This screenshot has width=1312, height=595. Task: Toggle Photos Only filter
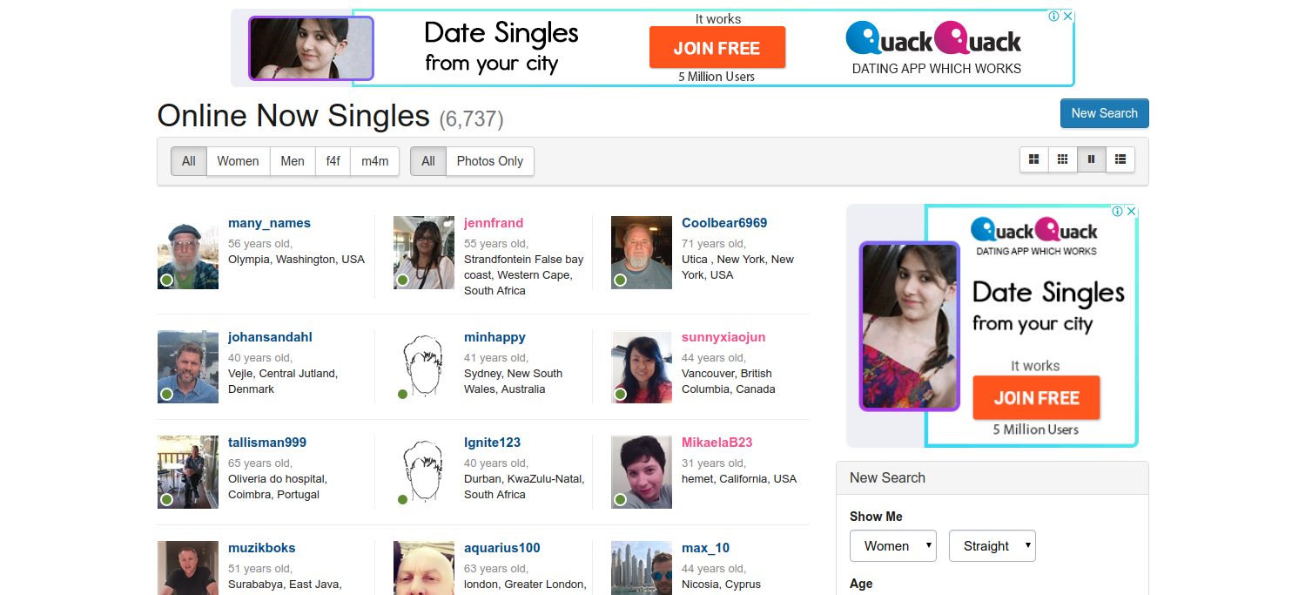(x=490, y=161)
